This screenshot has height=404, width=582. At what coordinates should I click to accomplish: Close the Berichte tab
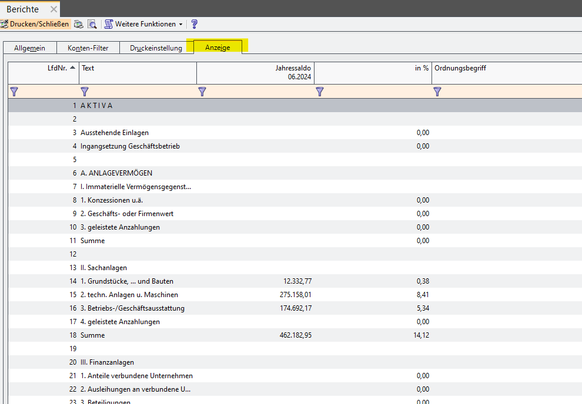click(53, 9)
